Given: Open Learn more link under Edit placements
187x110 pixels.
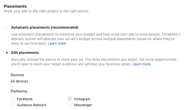Looking at the screenshot, I should [142, 64].
